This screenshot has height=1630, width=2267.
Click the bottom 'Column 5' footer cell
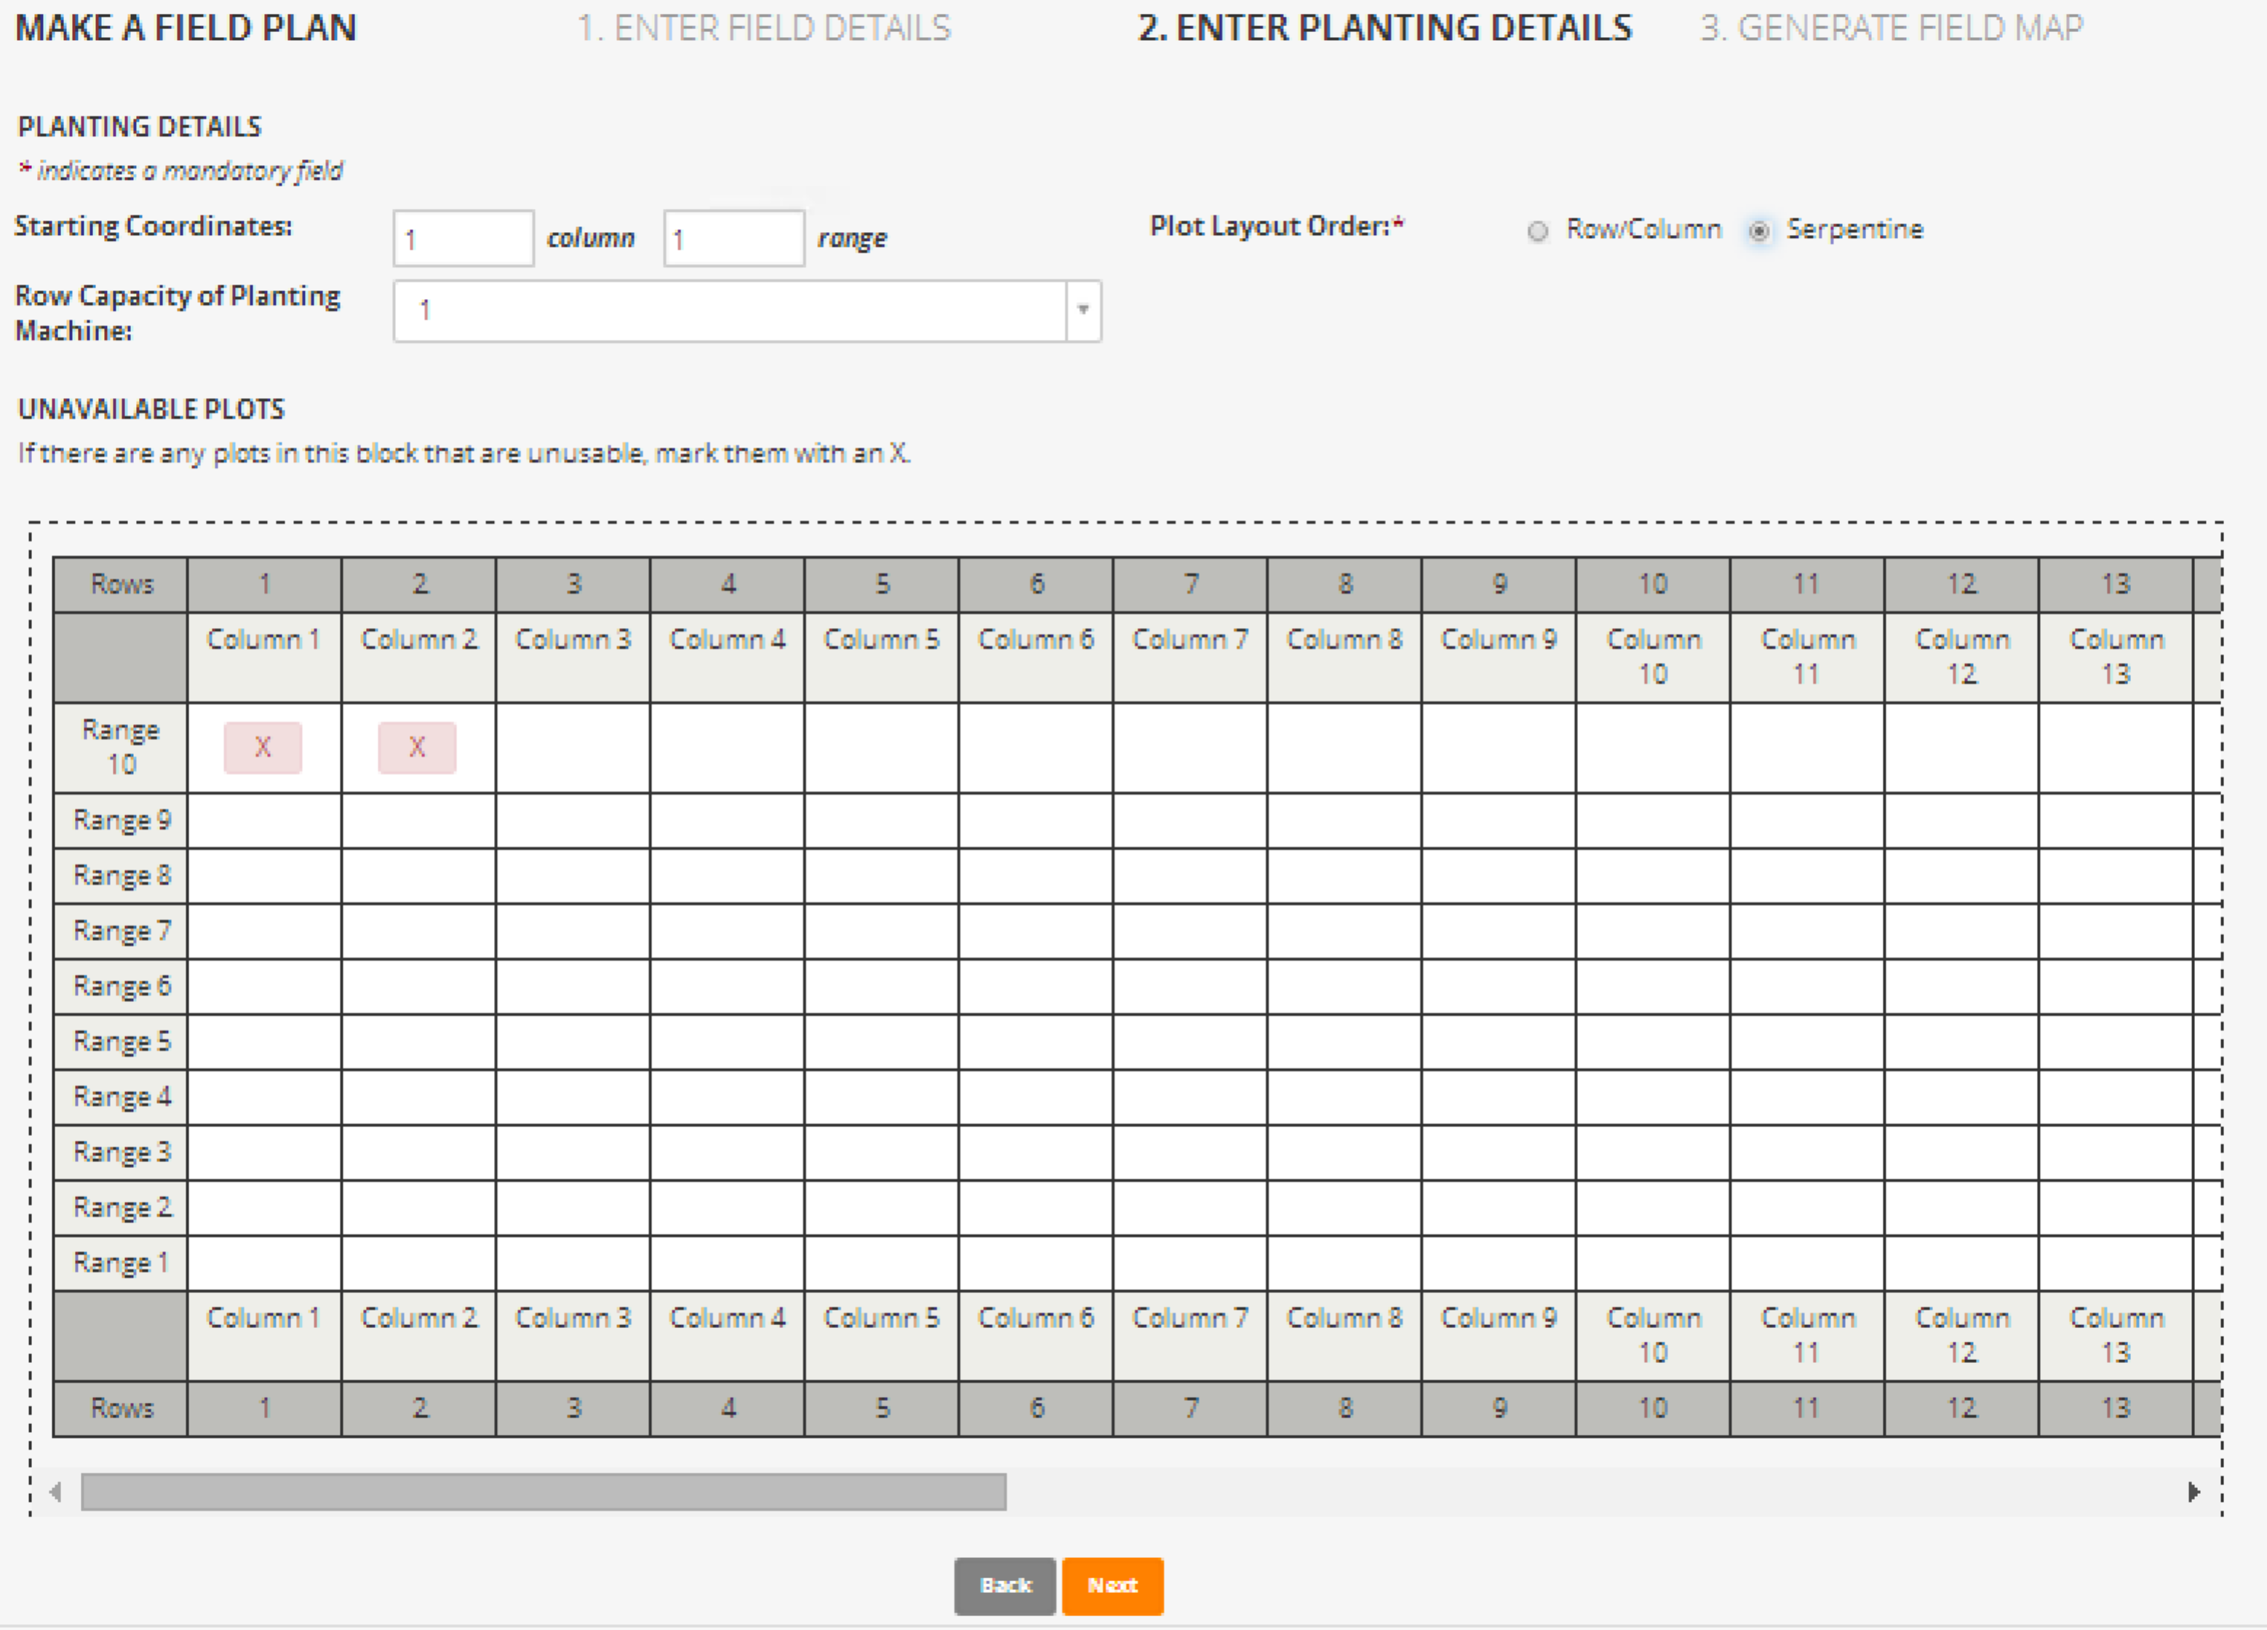click(880, 1336)
